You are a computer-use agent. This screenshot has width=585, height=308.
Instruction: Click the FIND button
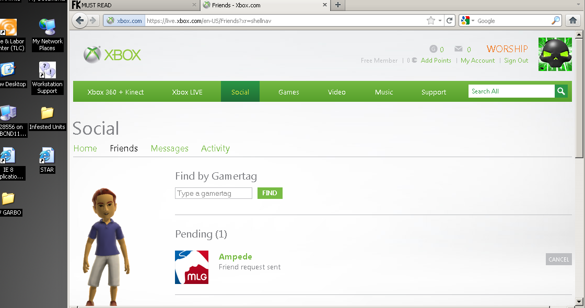click(270, 193)
